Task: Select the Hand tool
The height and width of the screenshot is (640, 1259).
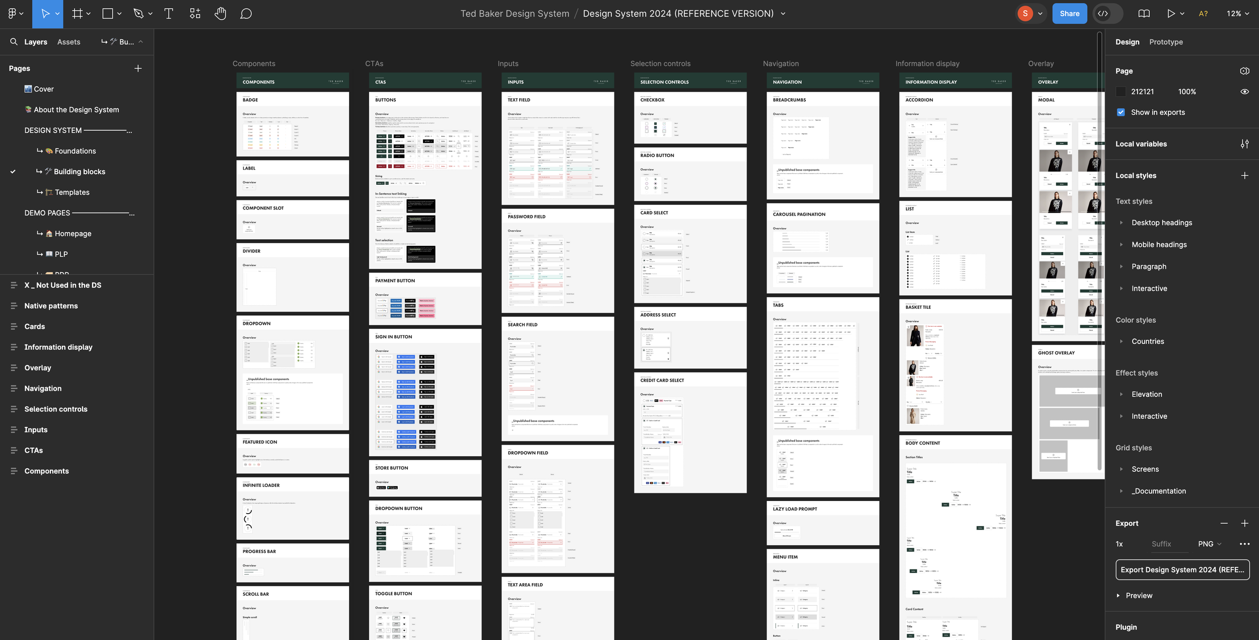Action: [220, 14]
